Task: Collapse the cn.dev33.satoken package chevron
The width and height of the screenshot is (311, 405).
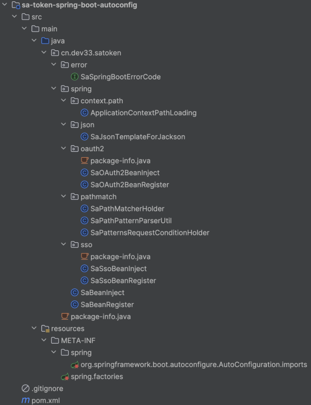Action: [x=44, y=52]
